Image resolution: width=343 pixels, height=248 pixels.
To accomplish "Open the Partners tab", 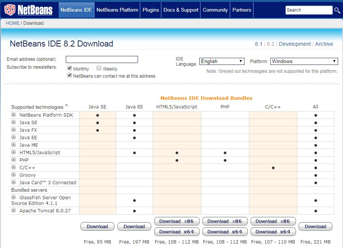I will click(242, 10).
